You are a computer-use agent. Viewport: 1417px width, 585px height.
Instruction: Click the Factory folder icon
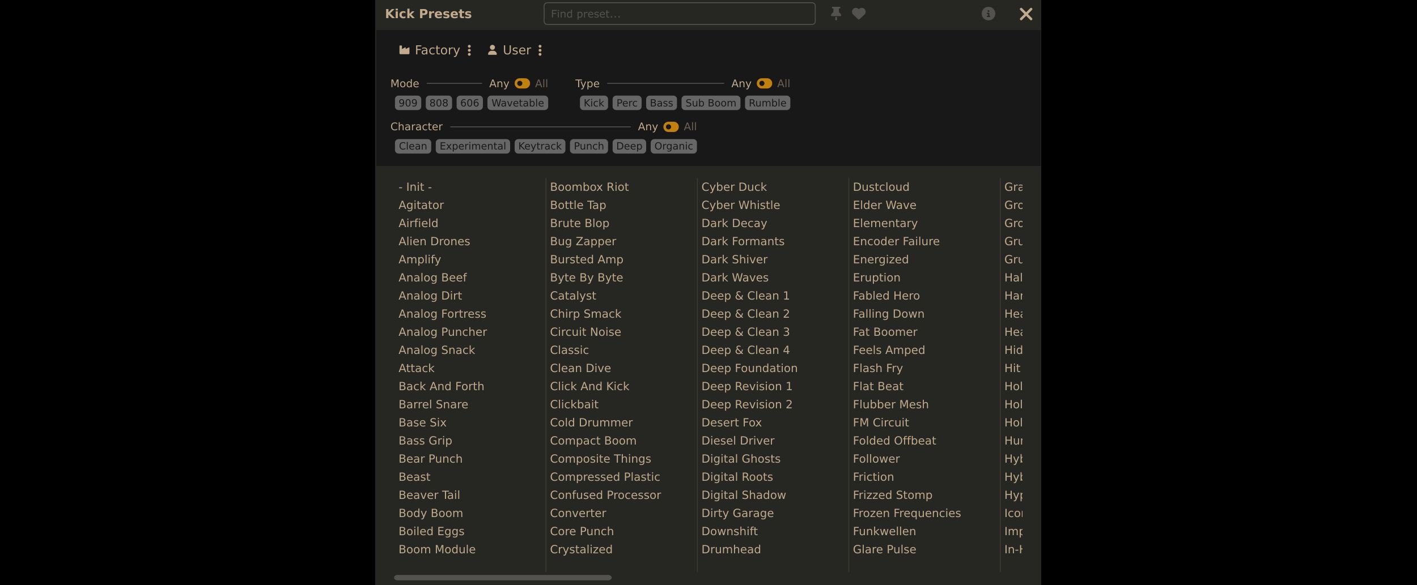click(x=404, y=50)
